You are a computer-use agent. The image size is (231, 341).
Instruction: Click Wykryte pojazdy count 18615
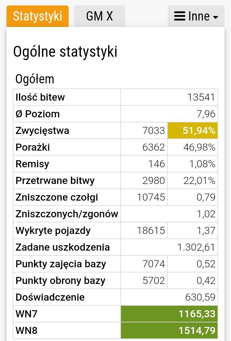tap(151, 230)
